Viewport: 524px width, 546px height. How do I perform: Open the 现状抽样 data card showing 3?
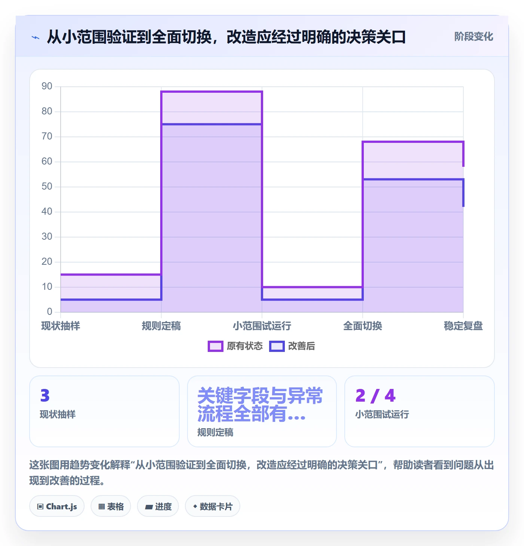104,411
